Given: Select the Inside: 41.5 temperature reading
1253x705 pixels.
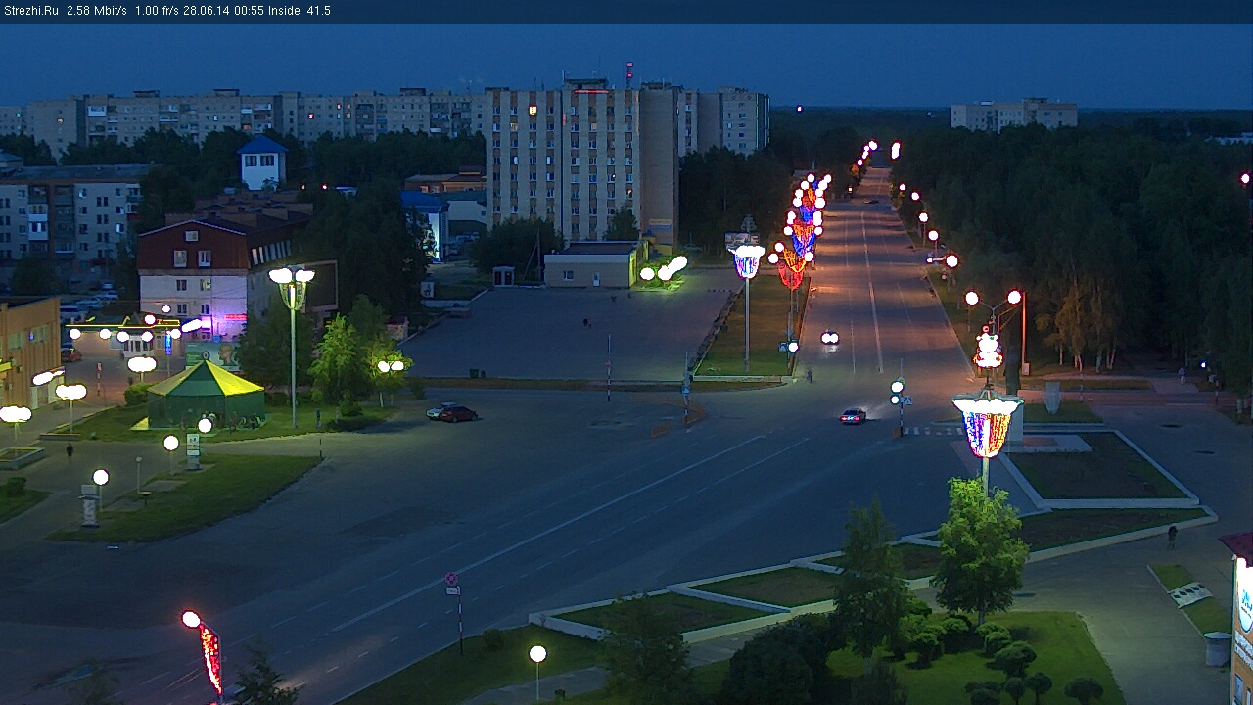Looking at the screenshot, I should point(299,11).
